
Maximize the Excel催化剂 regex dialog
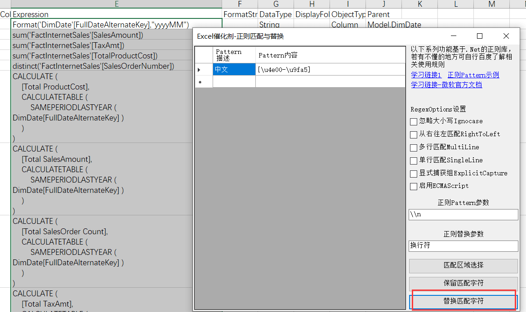[480, 36]
